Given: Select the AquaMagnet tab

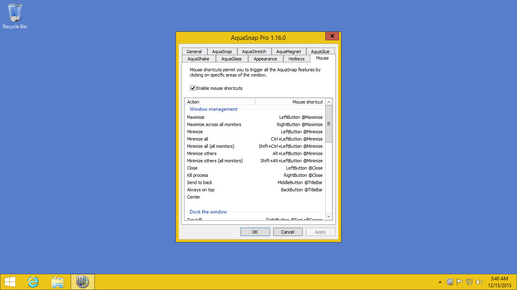Looking at the screenshot, I should pyautogui.click(x=289, y=51).
